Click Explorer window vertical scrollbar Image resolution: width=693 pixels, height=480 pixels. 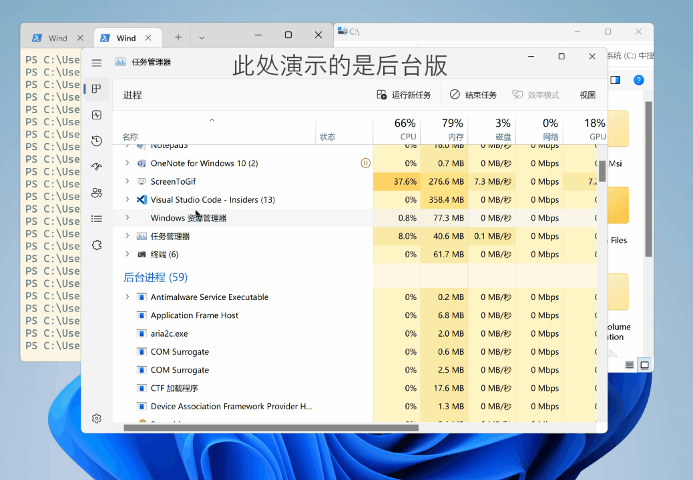pyautogui.click(x=648, y=179)
